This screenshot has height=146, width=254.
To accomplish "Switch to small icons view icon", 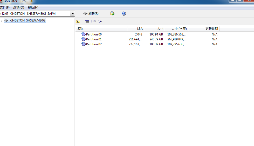I will tap(93, 22).
